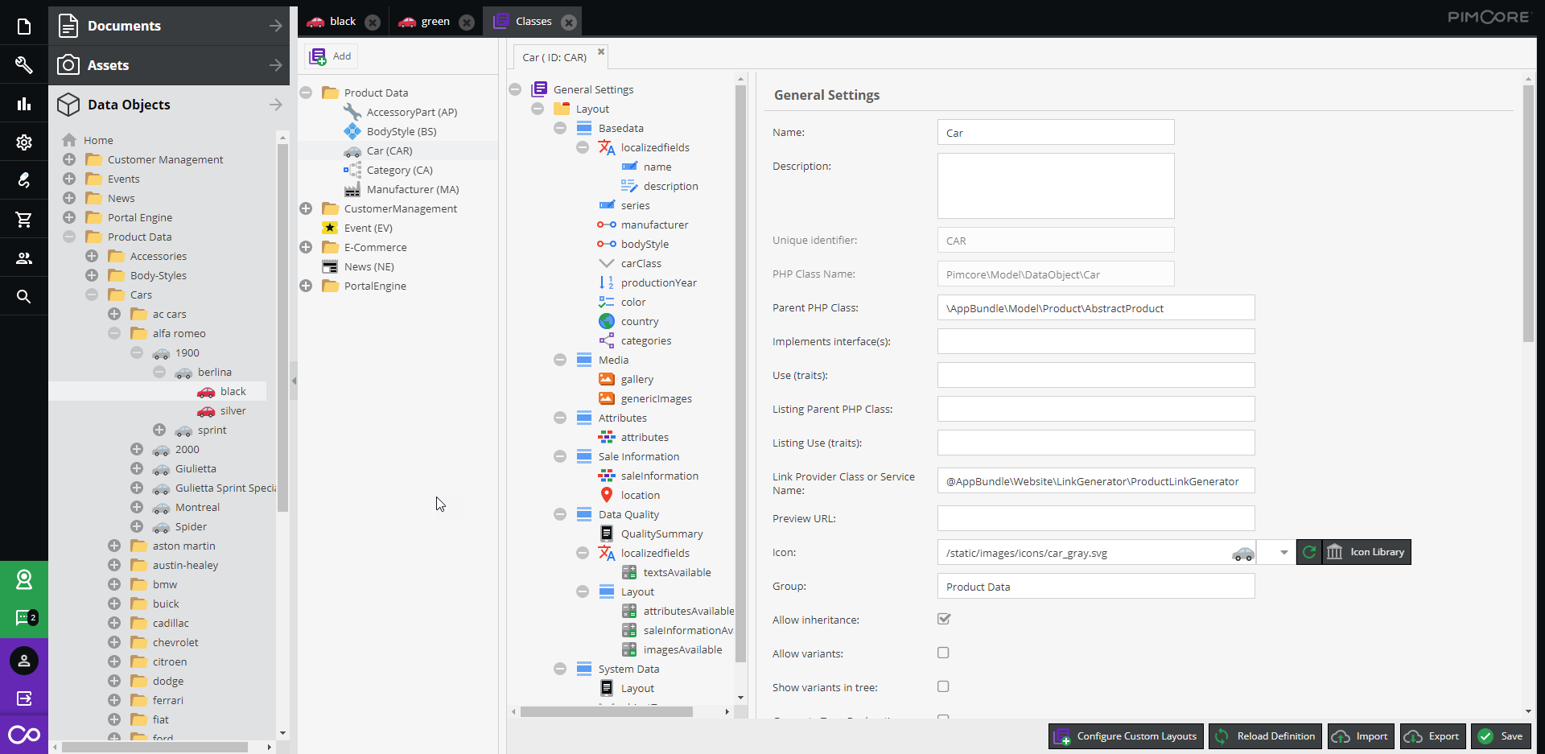
Task: Open notifications chat icon with badge
Action: pyautogui.click(x=24, y=618)
